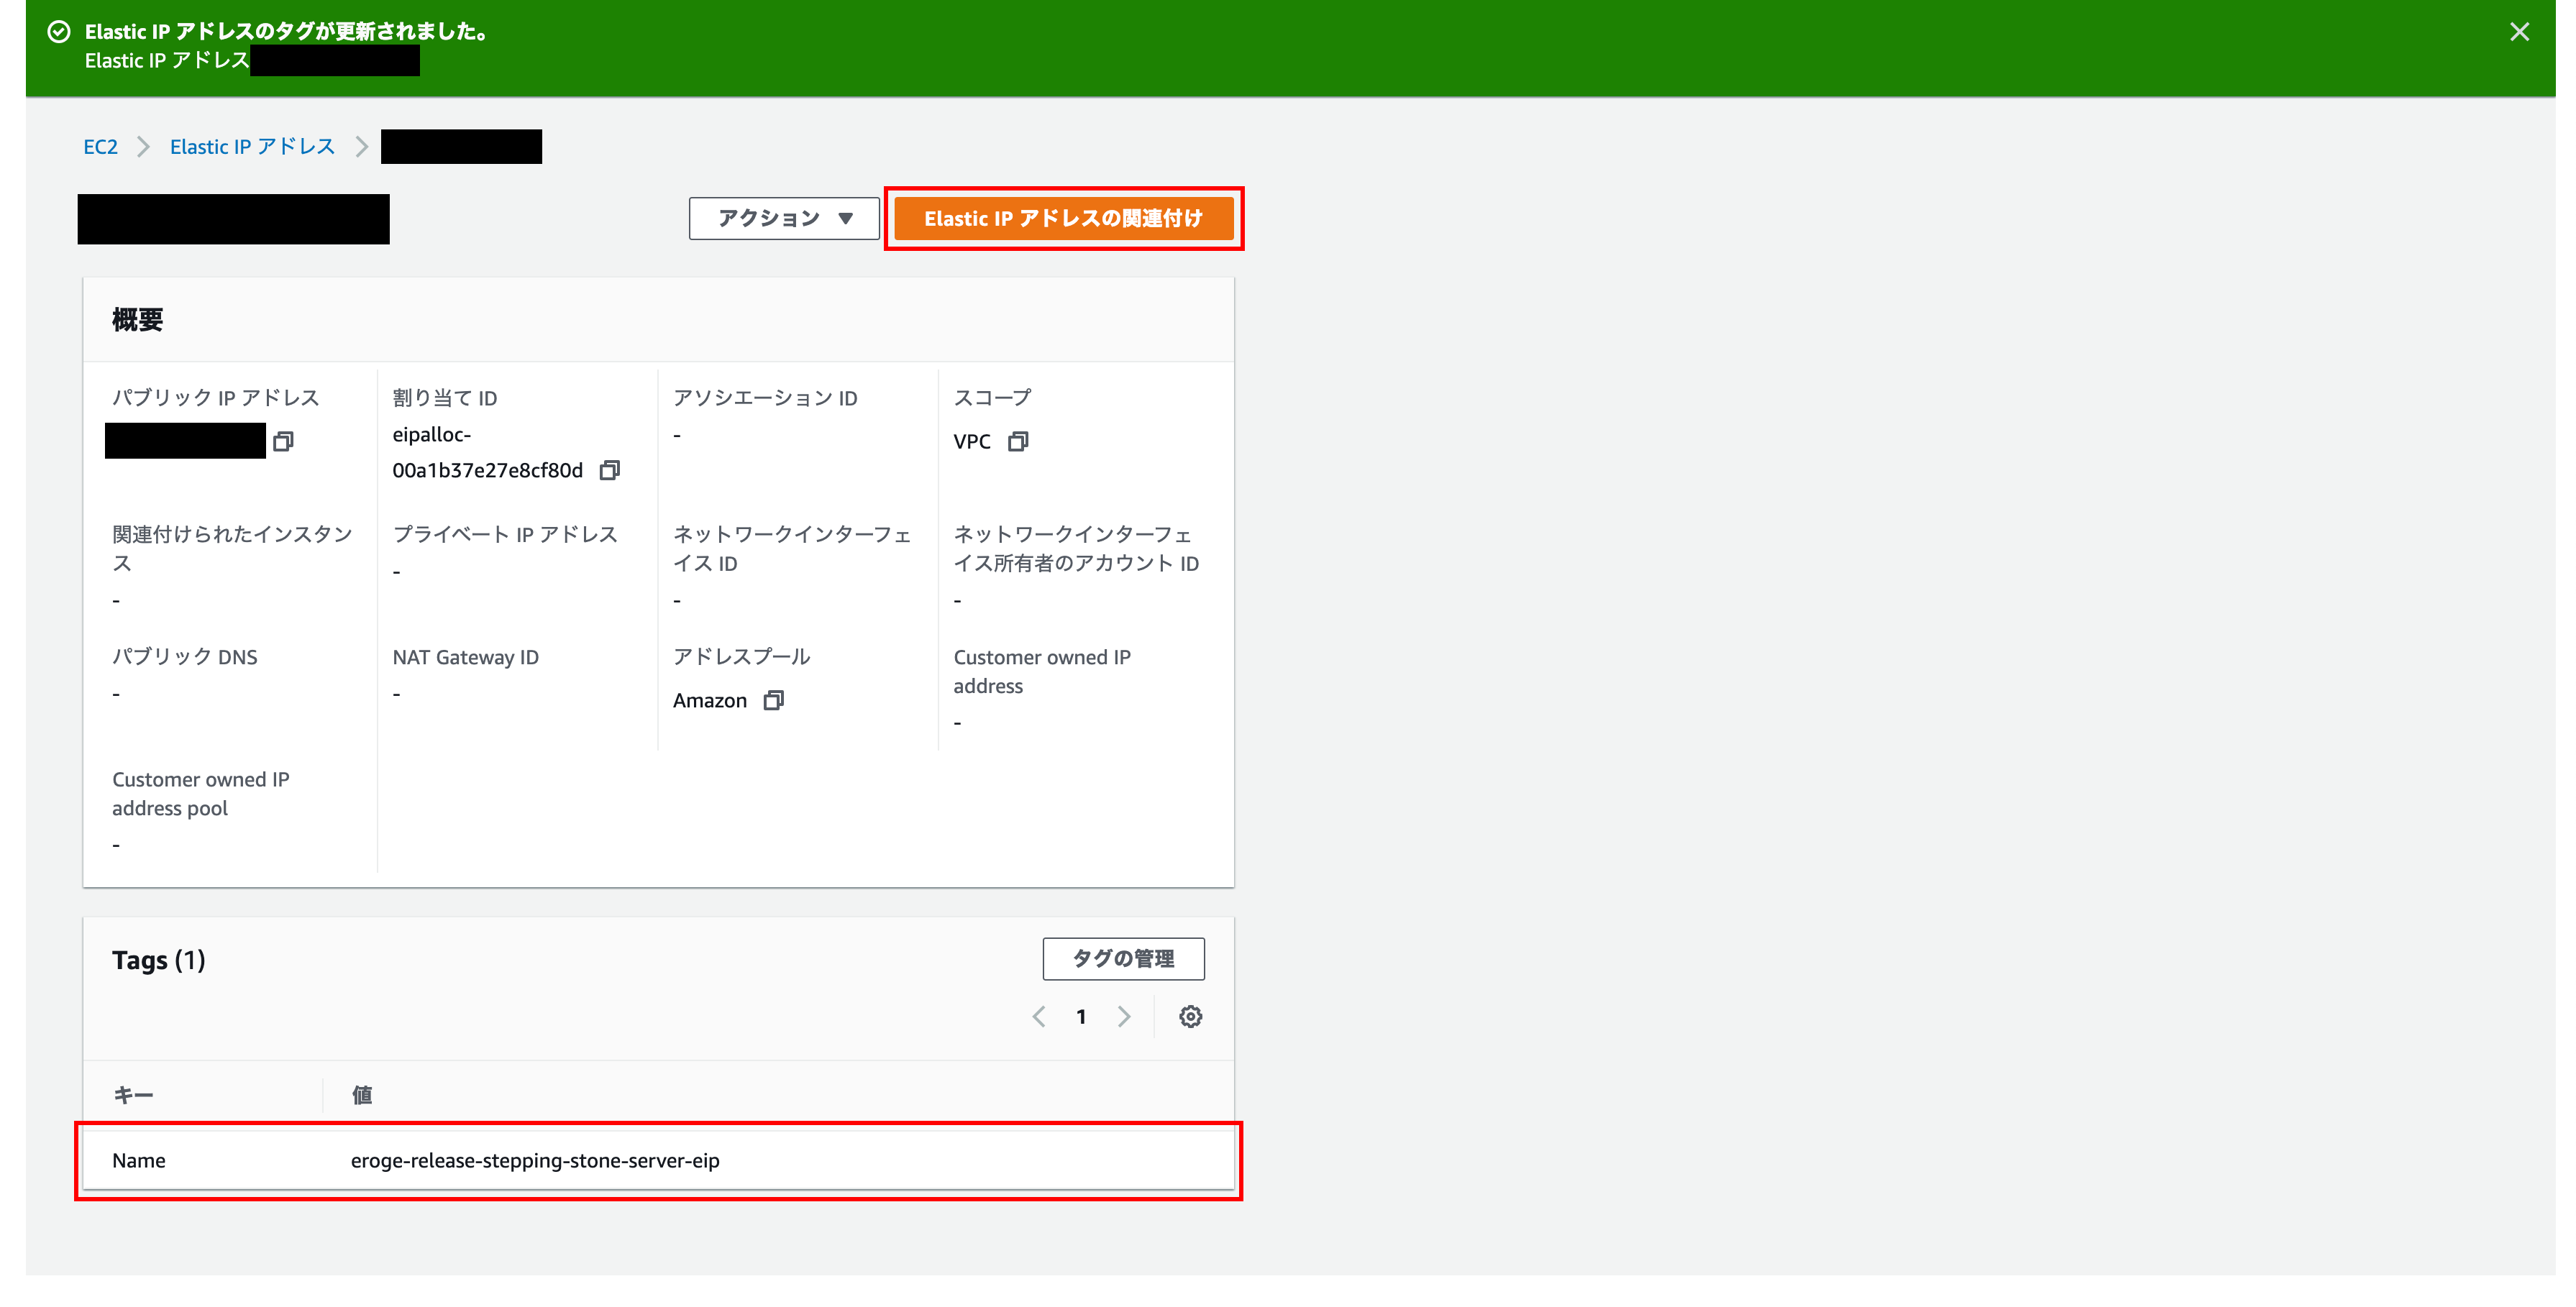This screenshot has height=1307, width=2576.
Task: Dismiss the green success banner
Action: pos(2519,32)
